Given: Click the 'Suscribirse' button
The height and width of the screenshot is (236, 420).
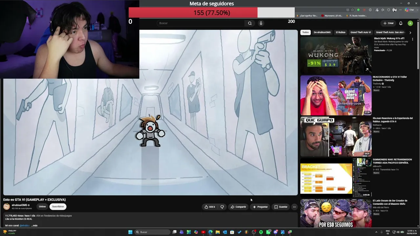Looking at the screenshot, I should (x=58, y=206).
